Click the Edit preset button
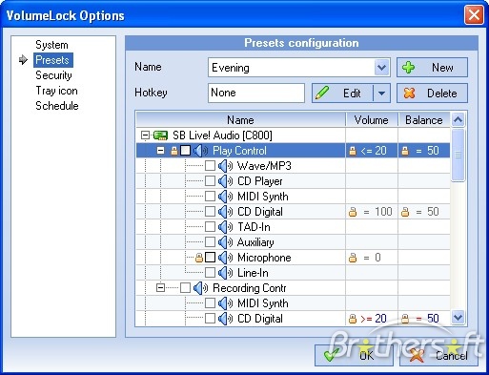This screenshot has height=375, width=489. (342, 94)
